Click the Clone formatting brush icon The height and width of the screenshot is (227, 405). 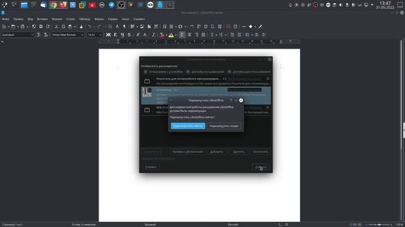coord(82,26)
